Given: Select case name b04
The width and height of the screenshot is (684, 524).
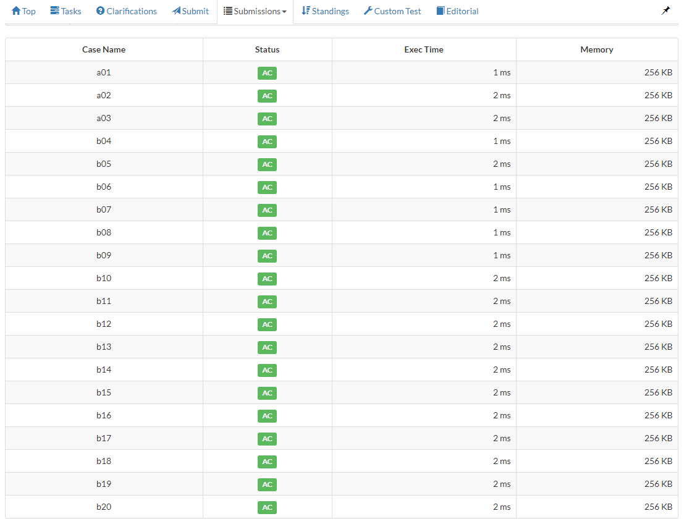Looking at the screenshot, I should point(104,141).
